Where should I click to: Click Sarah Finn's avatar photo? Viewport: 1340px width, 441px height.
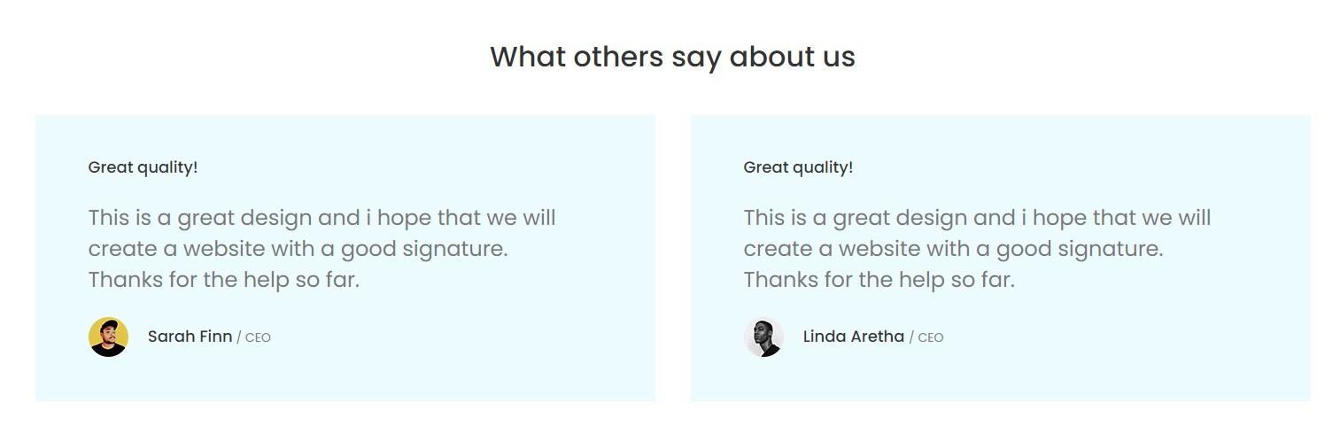click(108, 337)
